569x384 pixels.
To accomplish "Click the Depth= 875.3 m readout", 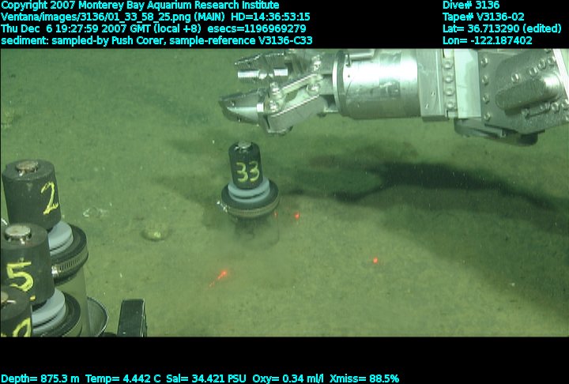I will pos(41,378).
